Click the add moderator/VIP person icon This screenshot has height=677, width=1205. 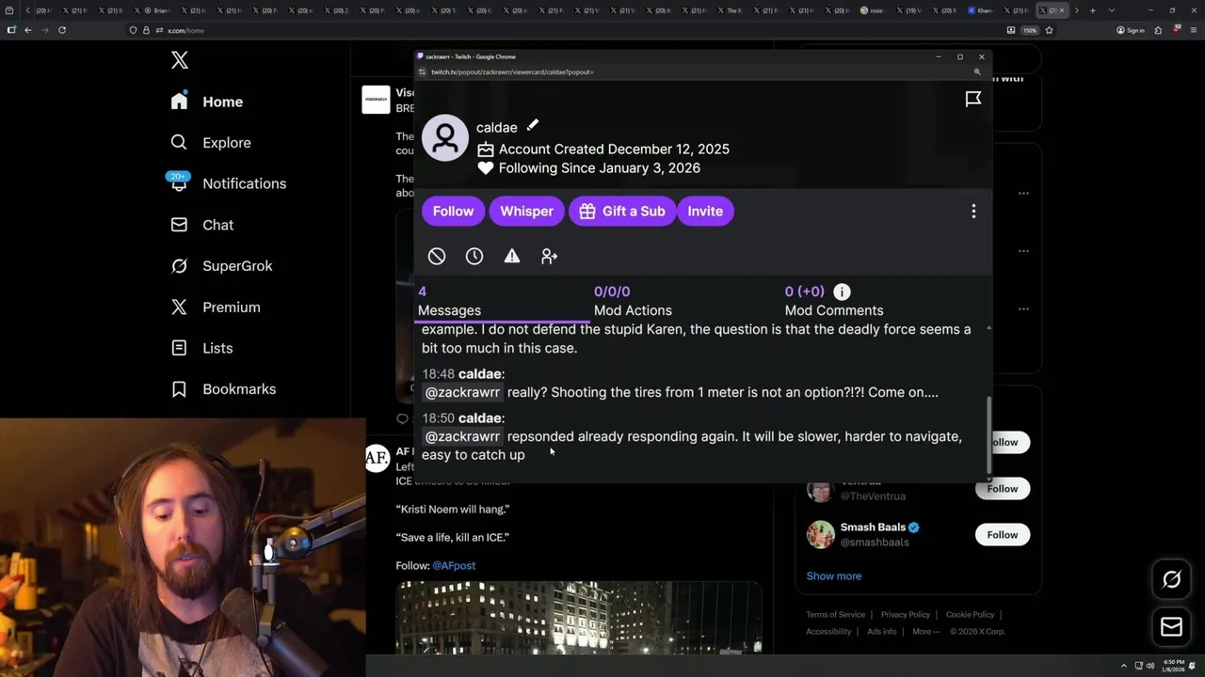point(550,256)
